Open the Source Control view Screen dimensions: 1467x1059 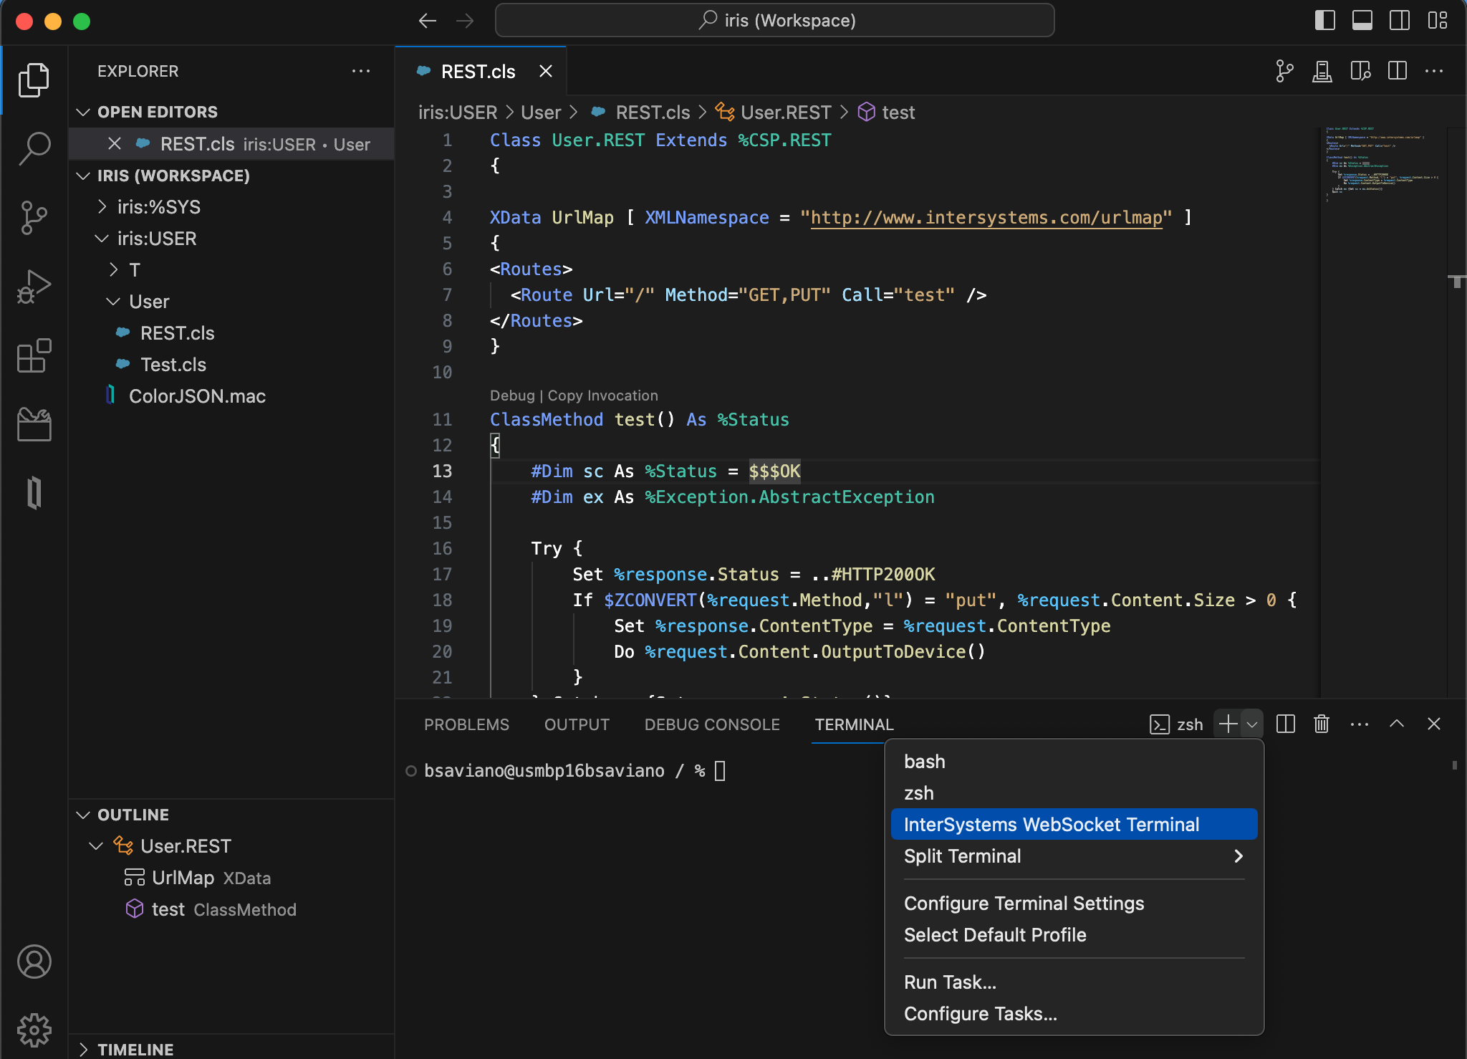tap(34, 217)
